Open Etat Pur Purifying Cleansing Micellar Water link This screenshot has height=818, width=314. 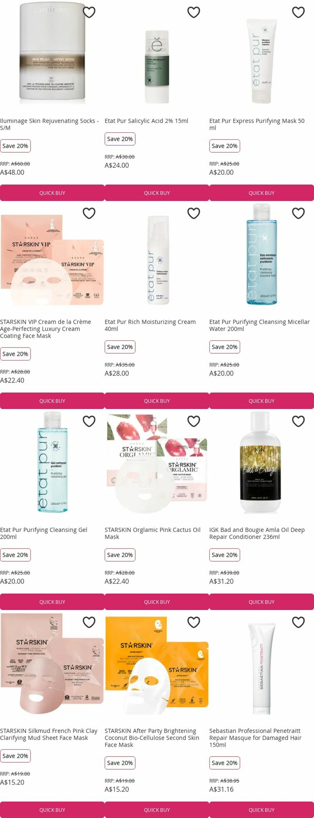tap(260, 326)
